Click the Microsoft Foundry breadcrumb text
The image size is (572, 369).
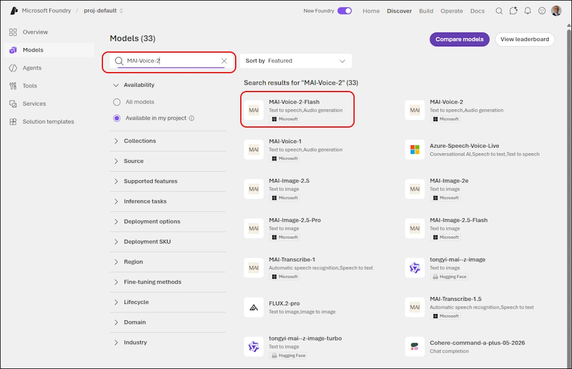(x=46, y=11)
